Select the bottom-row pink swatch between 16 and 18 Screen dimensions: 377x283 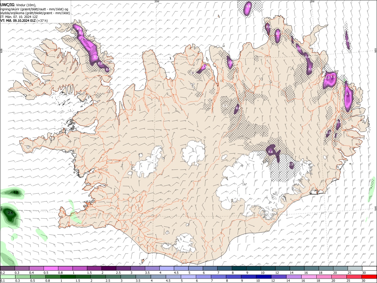309,277
